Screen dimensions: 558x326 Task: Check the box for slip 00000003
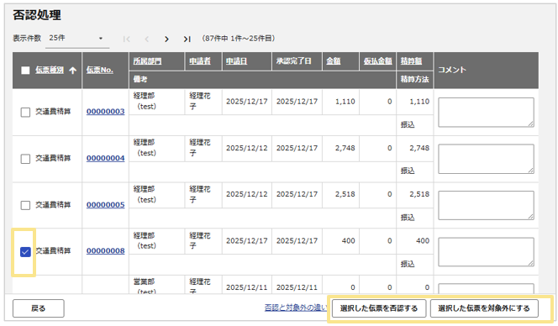[25, 112]
